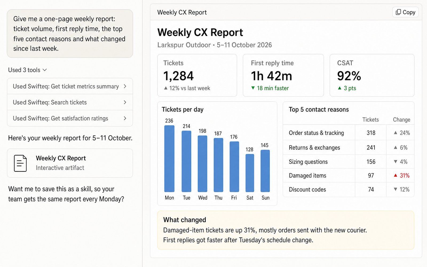The width and height of the screenshot is (427, 267).
Task: Click the green up arrow by 3 pts
Action: click(x=339, y=88)
